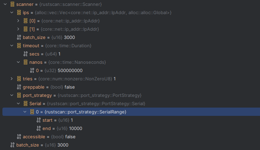Click the primitive icon beside end field
260x150 pixels.
pos(39,128)
